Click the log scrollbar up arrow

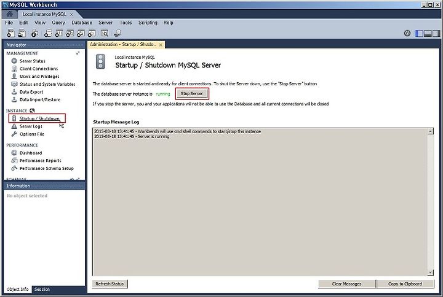click(x=430, y=131)
